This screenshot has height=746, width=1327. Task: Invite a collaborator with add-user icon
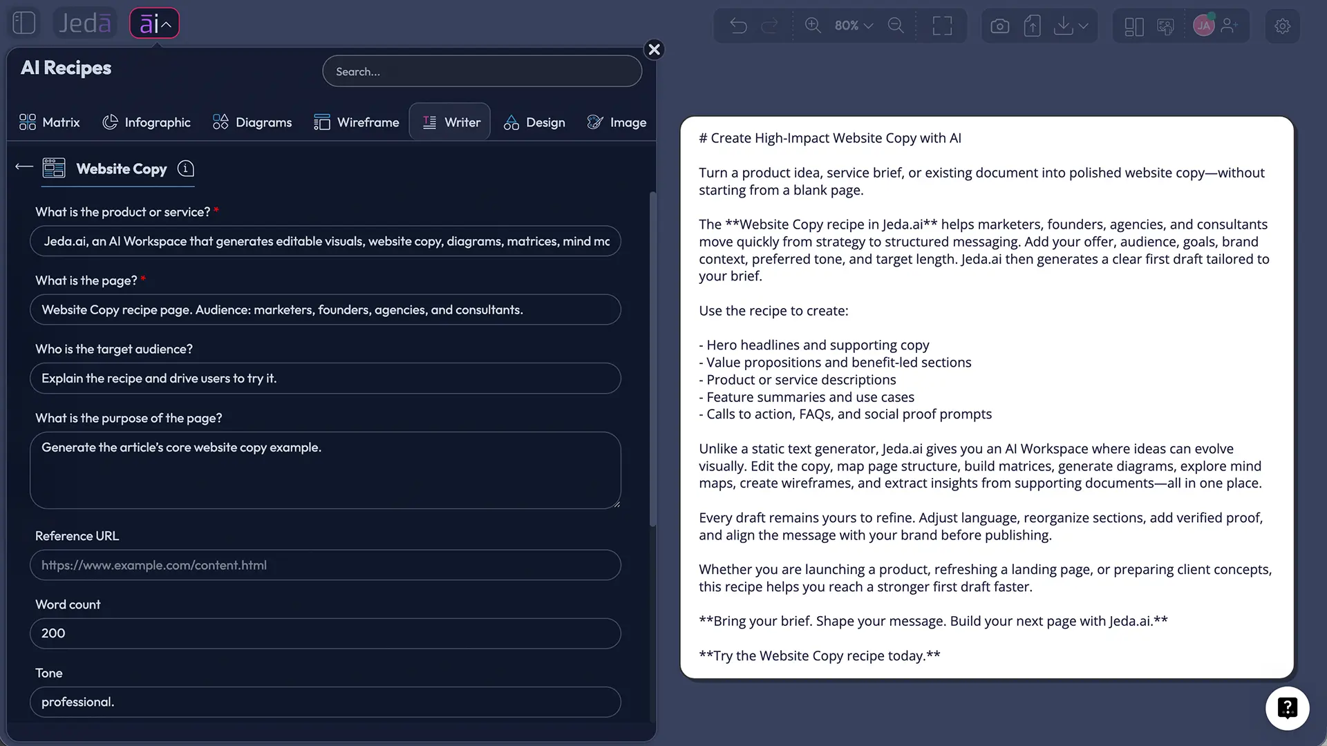[x=1230, y=26]
